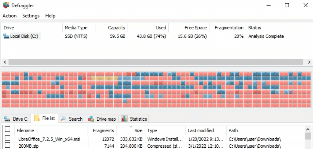Check the box for LibreOffice_7.2.5_Win_x64.msi

point(8,139)
